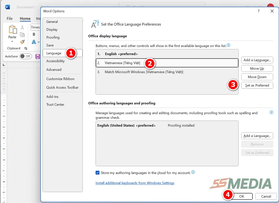Uncheck Store my authoring languages in the cloud
Screen dimensions: 279x203
[x=97, y=173]
